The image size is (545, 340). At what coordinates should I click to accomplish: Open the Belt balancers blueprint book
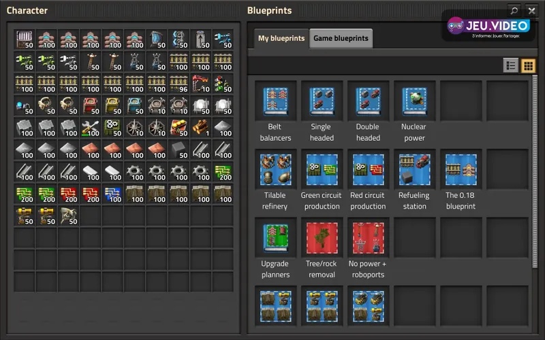[275, 101]
